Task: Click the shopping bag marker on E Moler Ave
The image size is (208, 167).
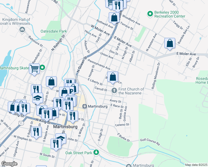Action: [170, 44]
